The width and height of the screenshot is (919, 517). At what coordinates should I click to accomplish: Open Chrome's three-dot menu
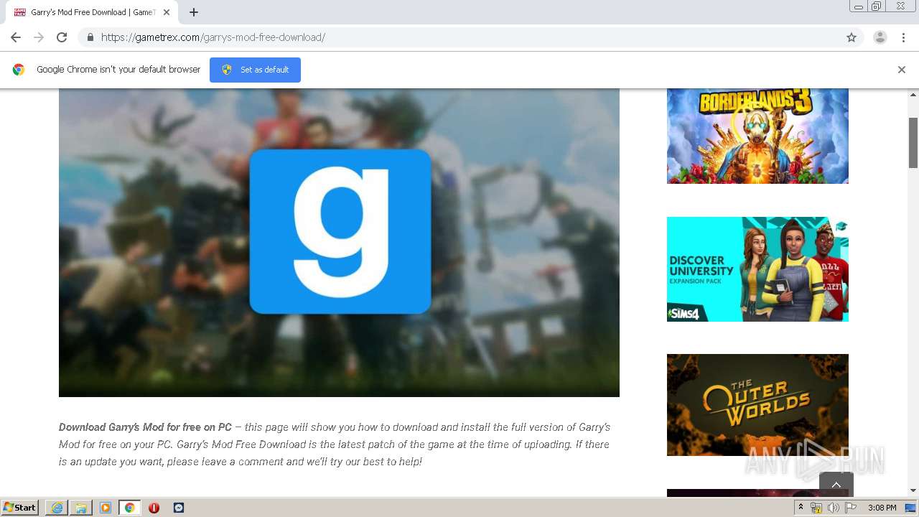tap(903, 37)
